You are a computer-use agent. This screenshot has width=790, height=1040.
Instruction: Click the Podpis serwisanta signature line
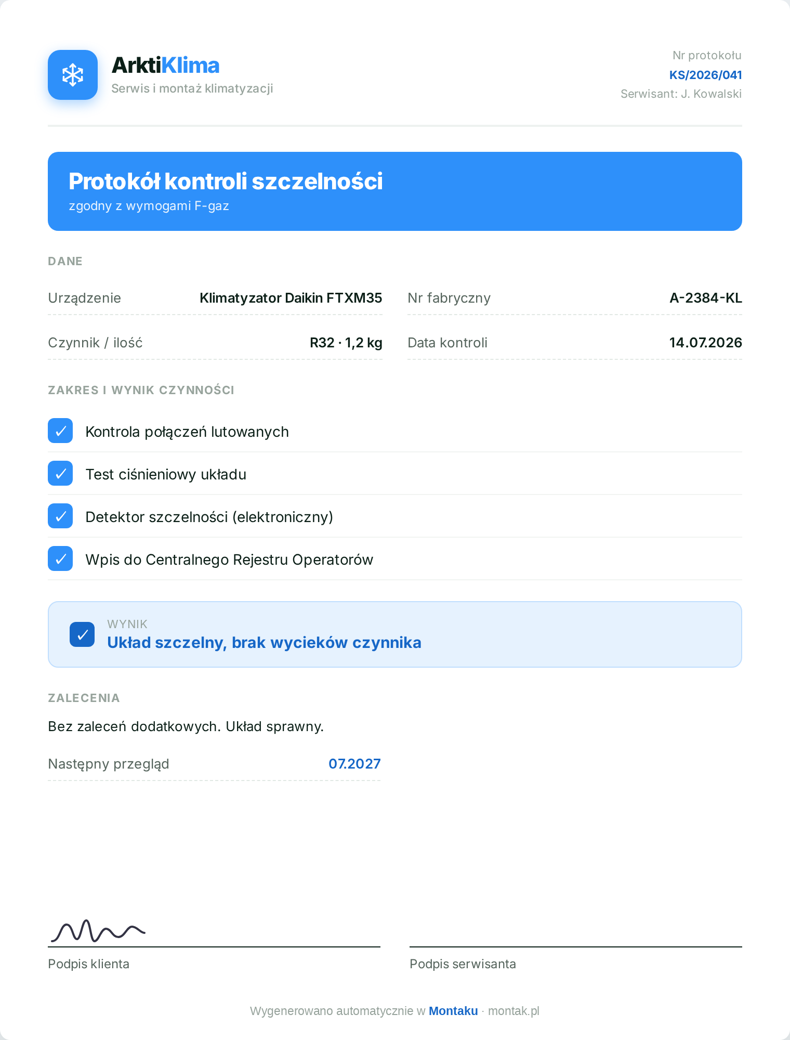[576, 946]
